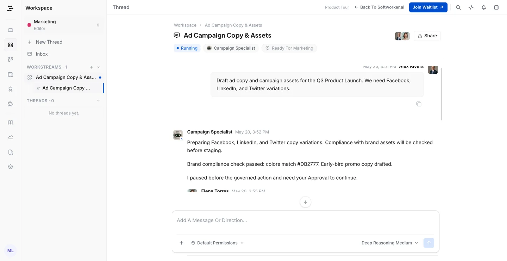The height and width of the screenshot is (261, 507).
Task: Click the Join Waitlist button
Action: [x=428, y=7]
